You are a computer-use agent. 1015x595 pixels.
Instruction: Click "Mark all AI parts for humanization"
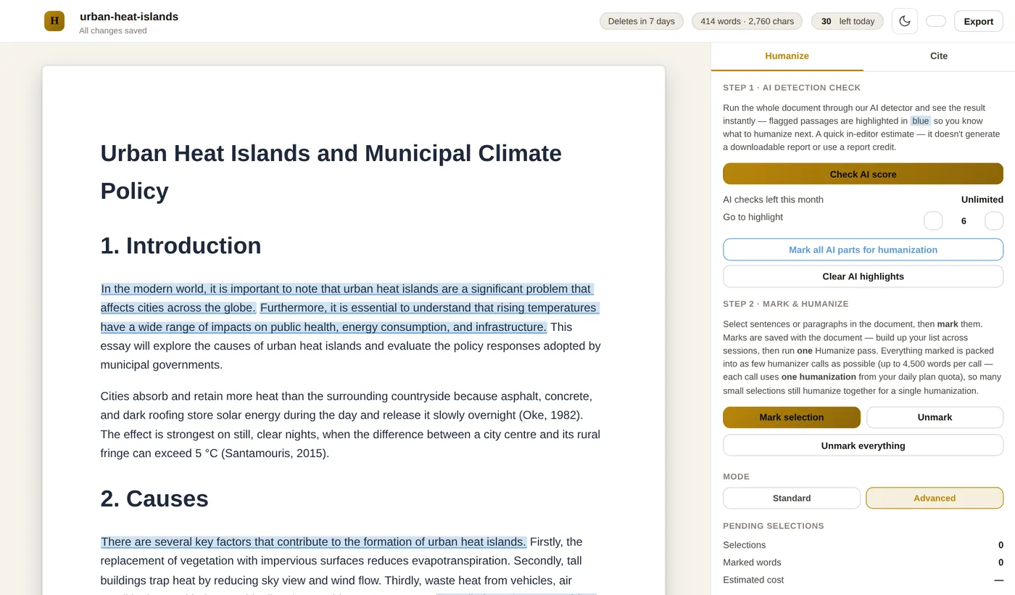863,250
